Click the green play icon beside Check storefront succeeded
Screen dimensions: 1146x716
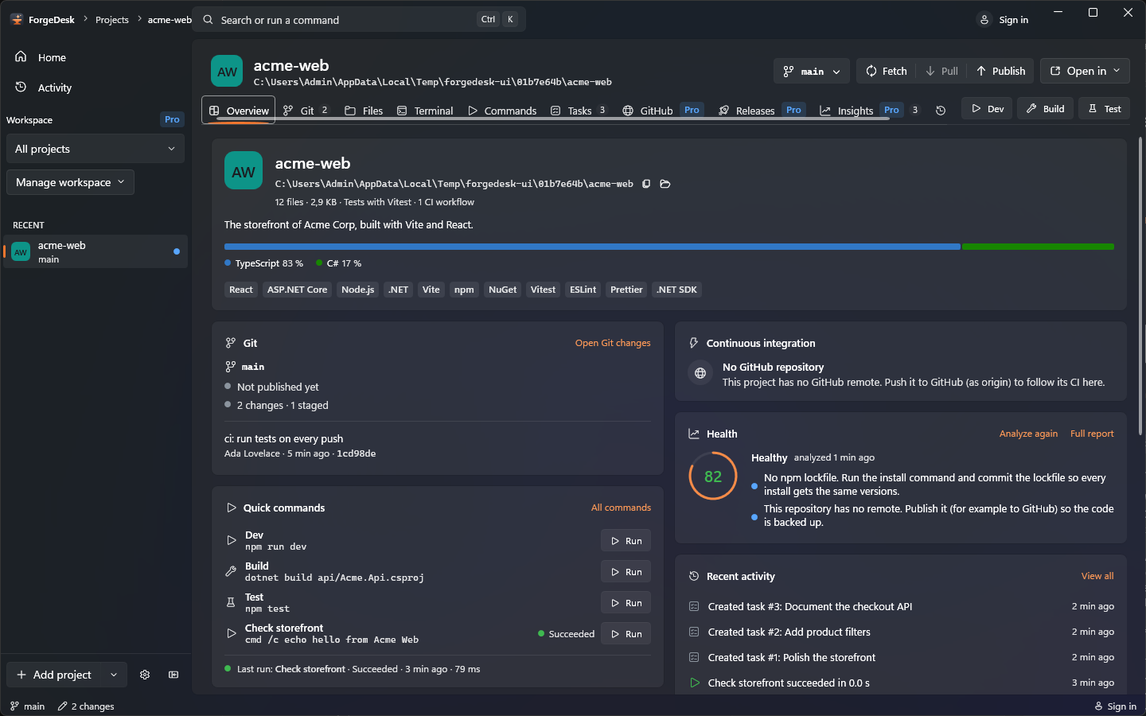[x=694, y=683]
